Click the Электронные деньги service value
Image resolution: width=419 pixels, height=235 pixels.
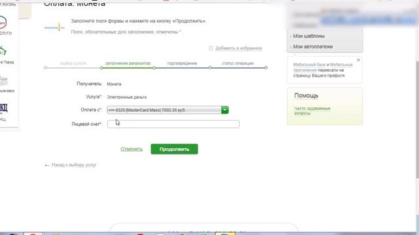pyautogui.click(x=126, y=97)
